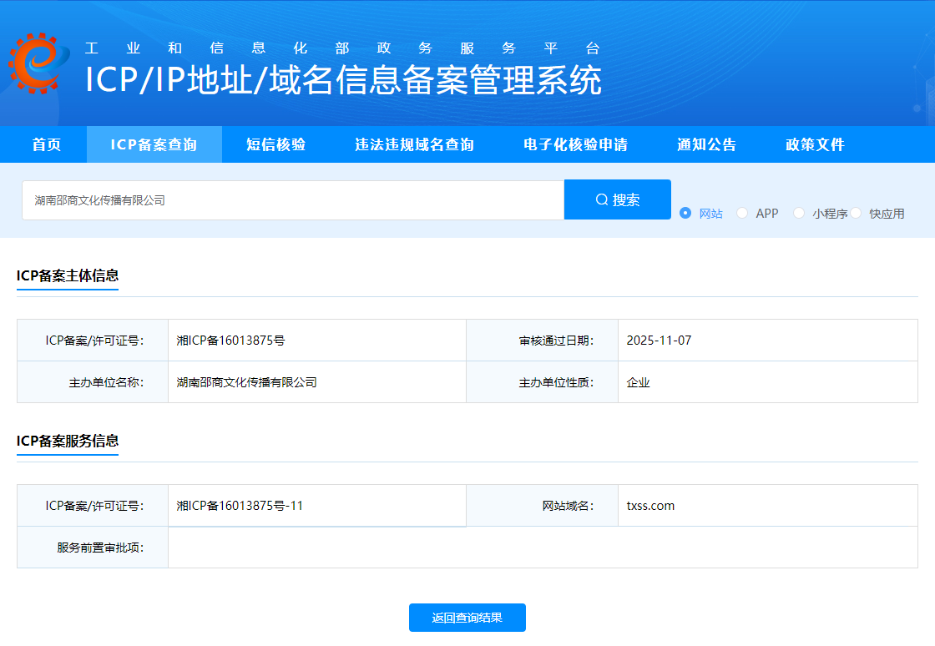Viewport: 935px width, 646px height.
Task: Choose the 快应用 query option
Action: [x=857, y=213]
